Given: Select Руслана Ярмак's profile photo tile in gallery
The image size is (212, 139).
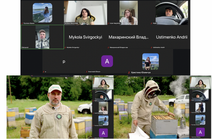Looking at the screenshot, I should point(42,12).
